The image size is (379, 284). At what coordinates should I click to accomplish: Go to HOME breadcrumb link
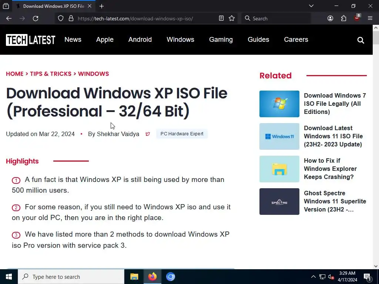pyautogui.click(x=15, y=74)
